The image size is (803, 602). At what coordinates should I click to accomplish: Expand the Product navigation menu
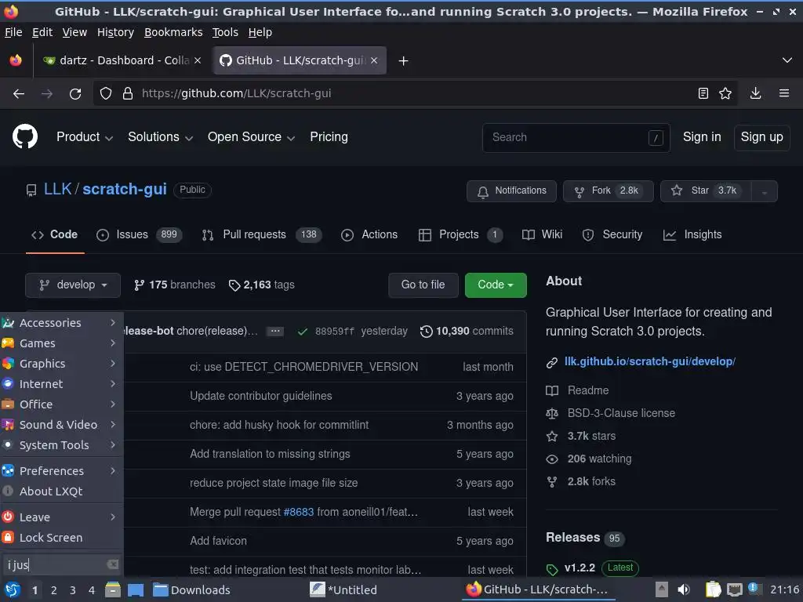pos(85,137)
